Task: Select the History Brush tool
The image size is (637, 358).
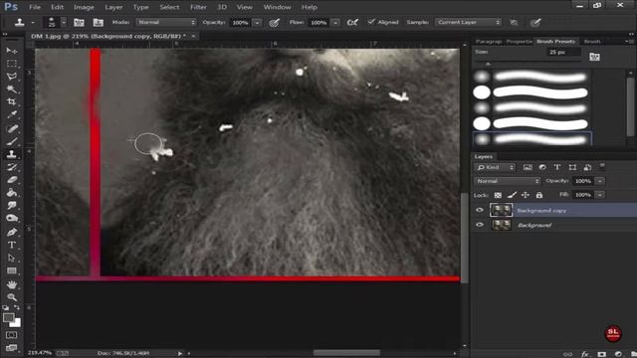Action: [11, 167]
